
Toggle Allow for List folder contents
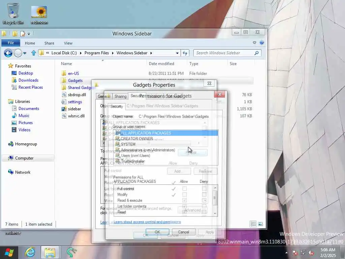pos(184,206)
